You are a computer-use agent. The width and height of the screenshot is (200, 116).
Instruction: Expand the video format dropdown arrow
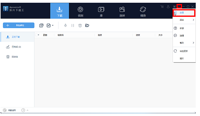click(53, 25)
